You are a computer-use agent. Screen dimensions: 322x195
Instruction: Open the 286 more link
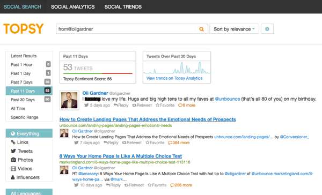point(181,185)
